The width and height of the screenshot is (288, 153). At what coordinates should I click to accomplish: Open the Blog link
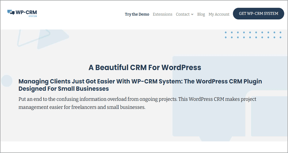click(x=201, y=14)
